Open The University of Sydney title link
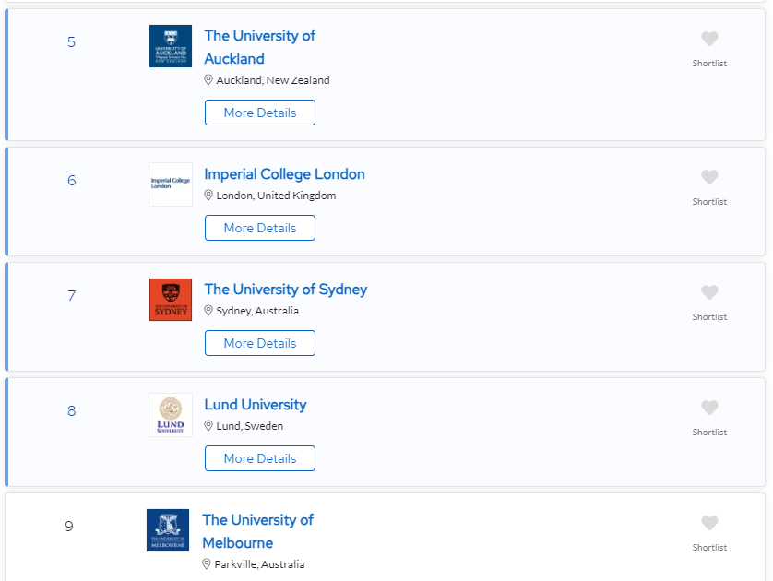 [x=285, y=290]
